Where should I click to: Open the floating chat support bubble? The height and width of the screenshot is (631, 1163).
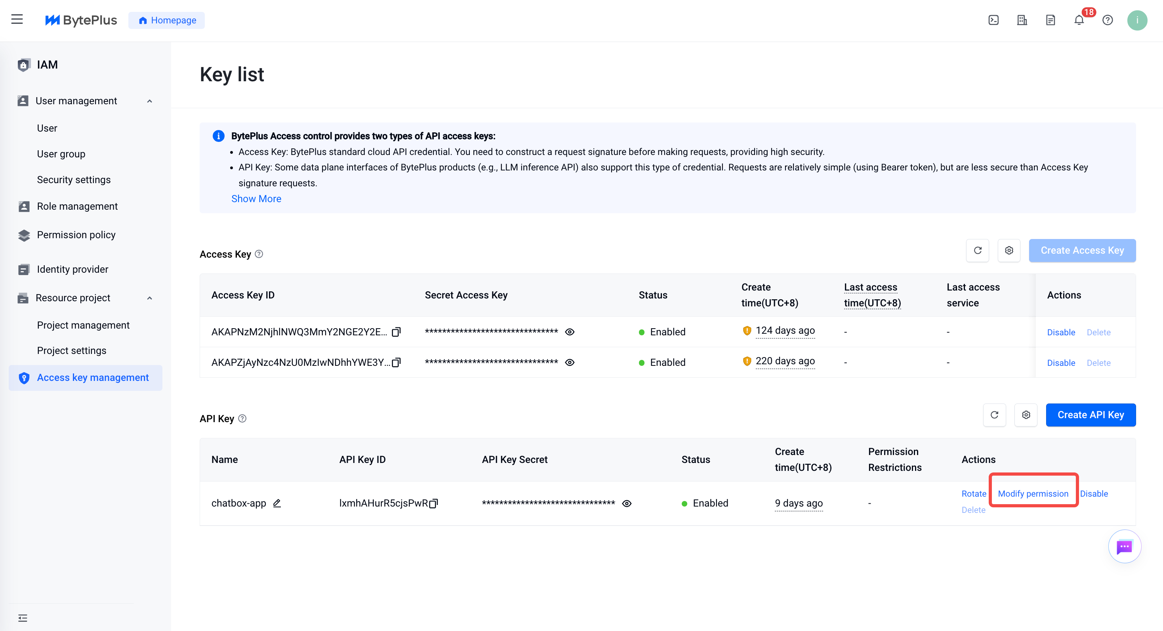tap(1124, 547)
